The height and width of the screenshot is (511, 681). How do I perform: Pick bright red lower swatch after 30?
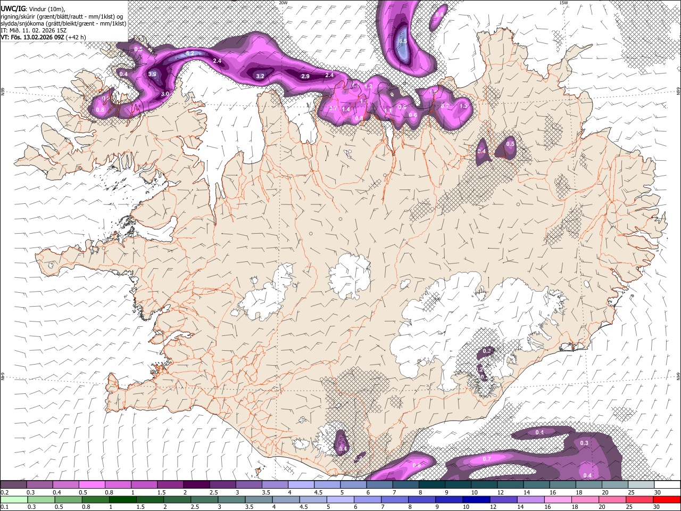point(667,499)
